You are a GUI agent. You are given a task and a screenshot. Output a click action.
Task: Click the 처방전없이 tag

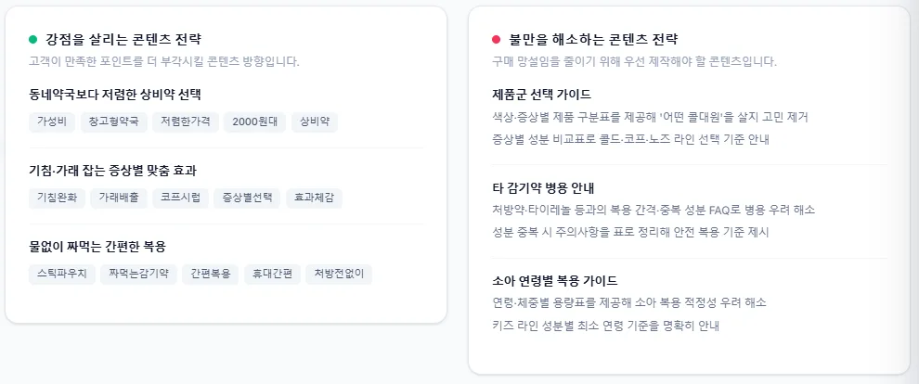coord(339,274)
